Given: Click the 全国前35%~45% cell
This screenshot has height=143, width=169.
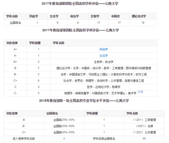Looking at the screenshot, I should pos(64,126).
